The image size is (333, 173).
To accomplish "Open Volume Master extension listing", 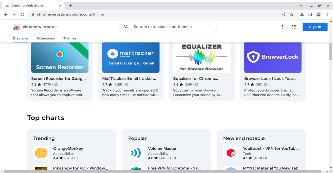I will coord(162,149).
